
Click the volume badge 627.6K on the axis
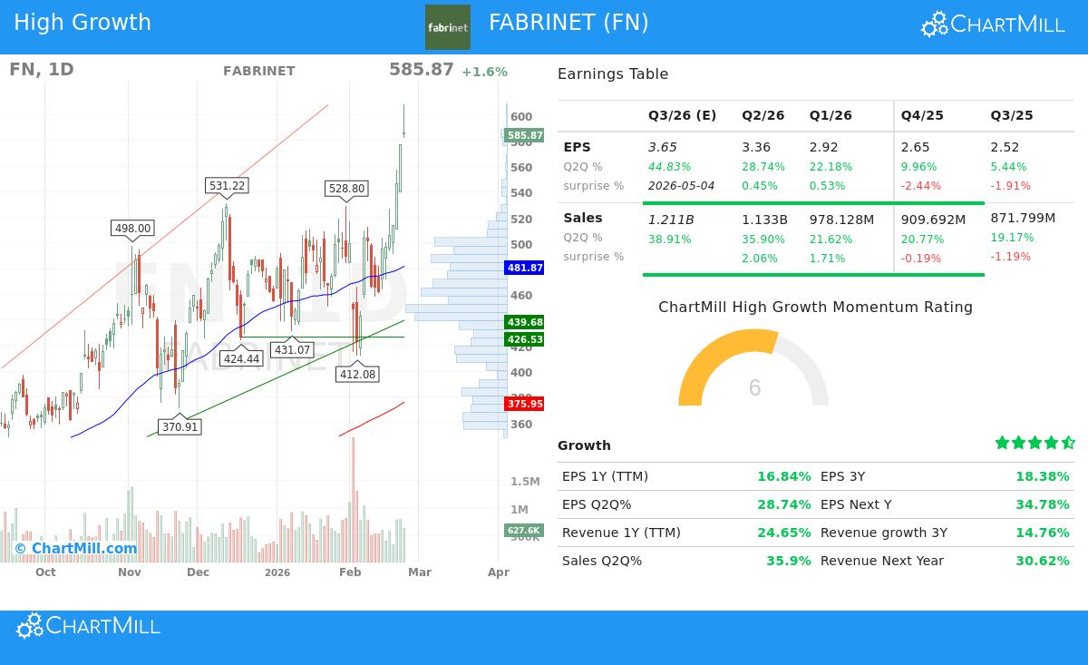[x=525, y=531]
